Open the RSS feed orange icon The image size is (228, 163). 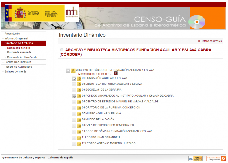click(223, 158)
